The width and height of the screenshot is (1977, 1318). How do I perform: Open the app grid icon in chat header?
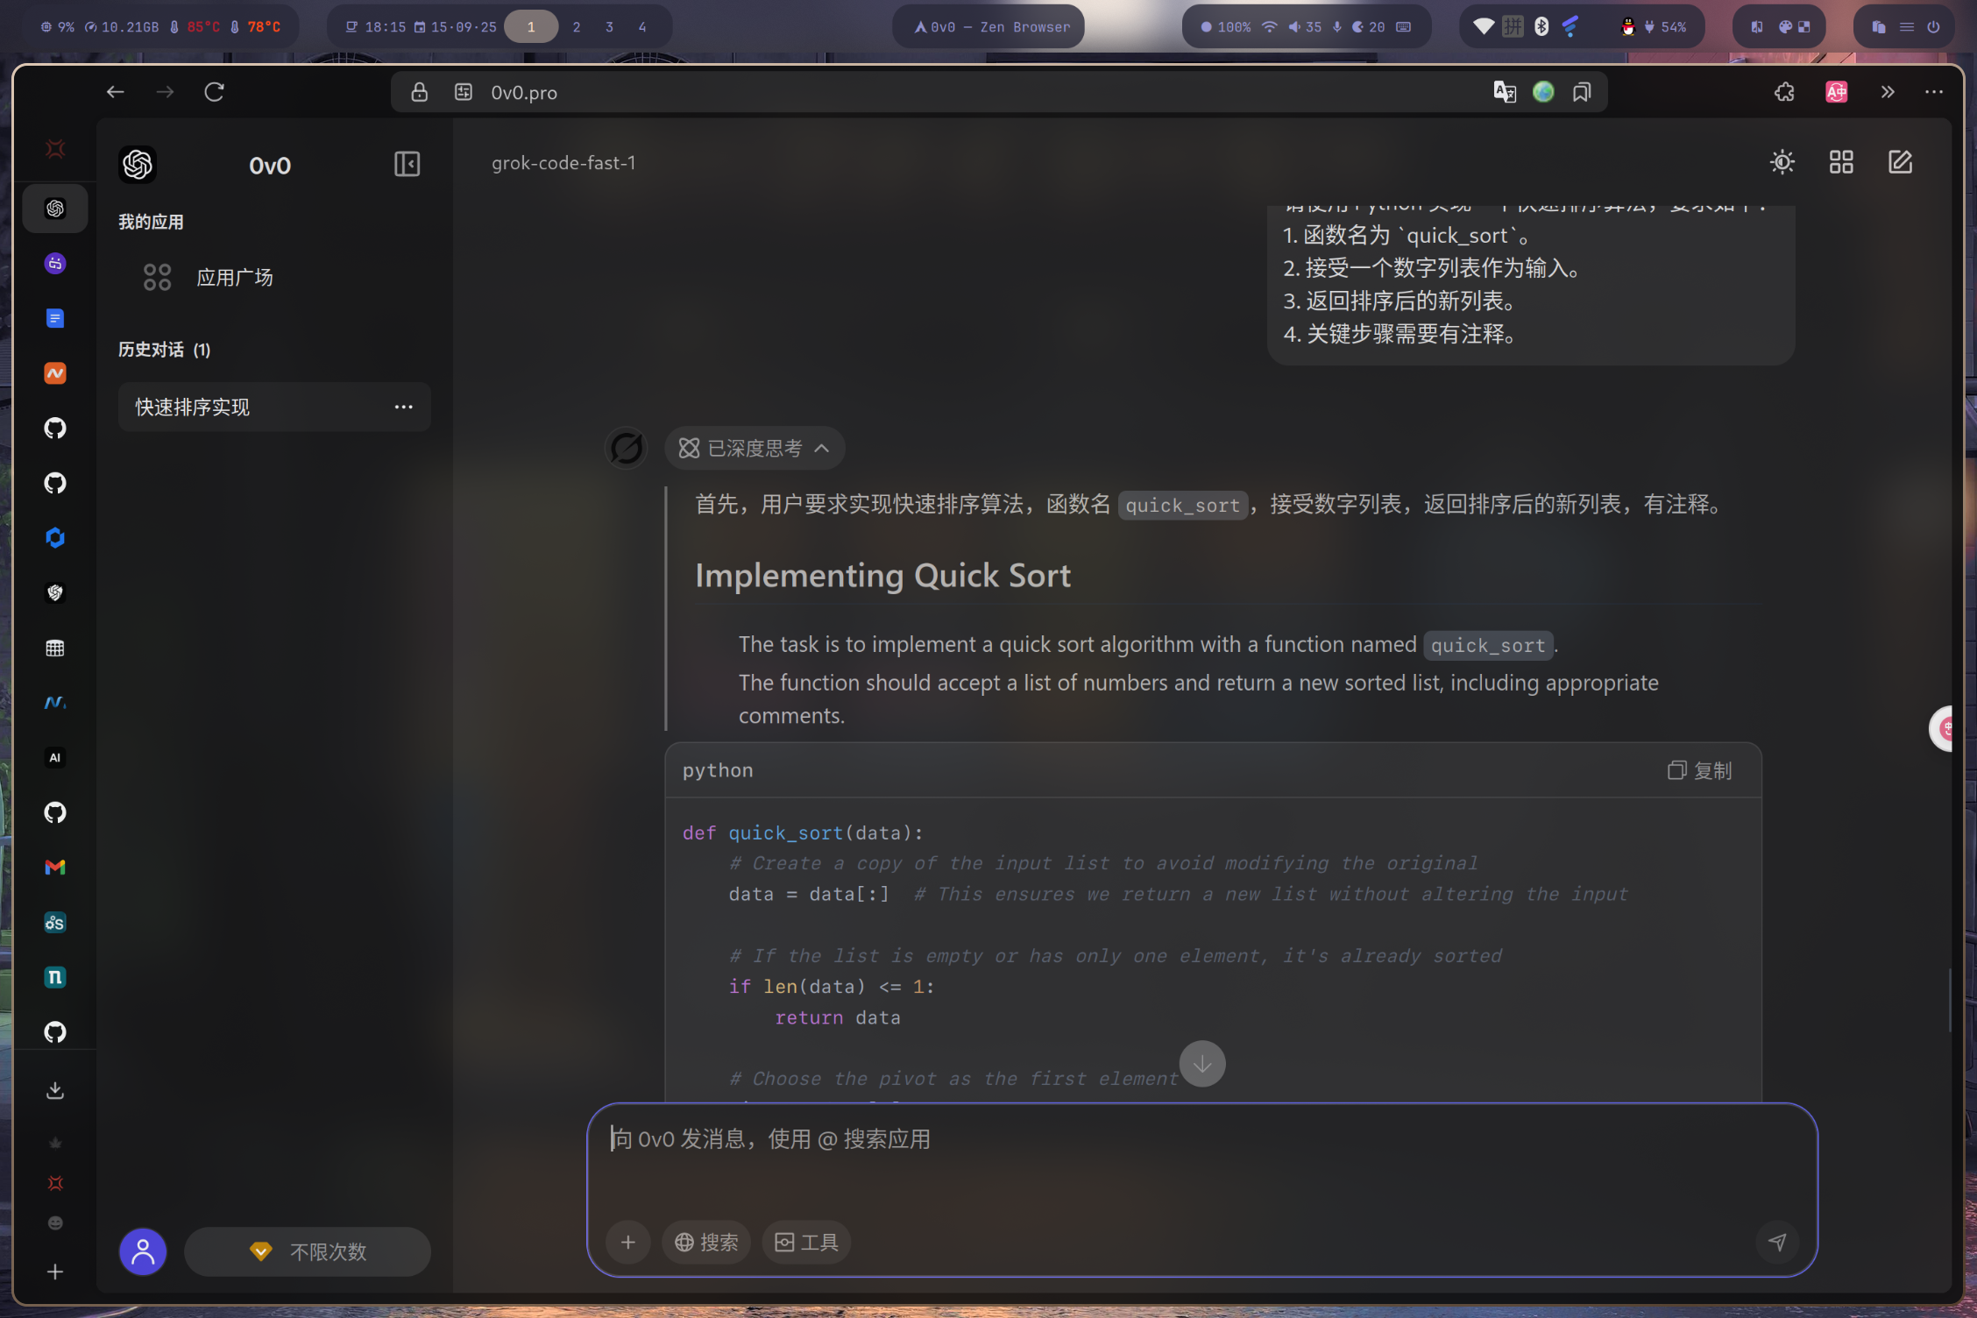(1841, 162)
